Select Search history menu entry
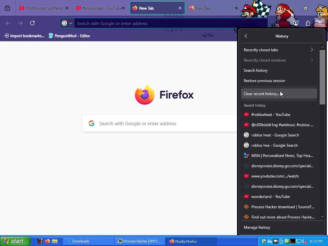Image resolution: width=328 pixels, height=246 pixels. [x=279, y=70]
